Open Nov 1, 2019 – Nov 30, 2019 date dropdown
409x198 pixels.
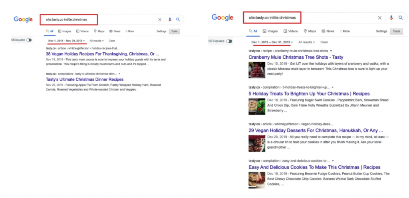[67, 41]
